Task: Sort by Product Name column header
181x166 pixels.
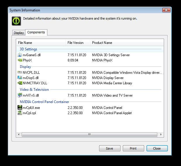Action: 127,43
